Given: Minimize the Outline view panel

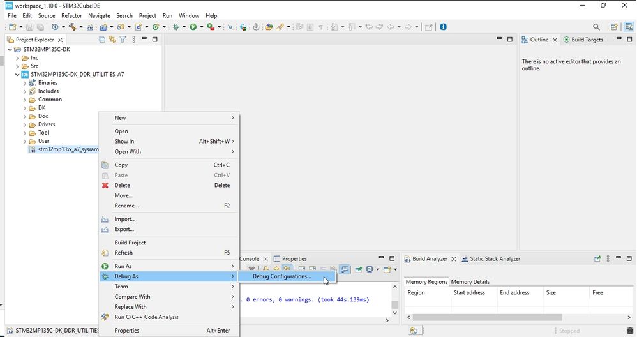Looking at the screenshot, I should tap(618, 39).
